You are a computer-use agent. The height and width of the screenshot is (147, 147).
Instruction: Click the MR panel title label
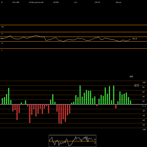pos(131,76)
